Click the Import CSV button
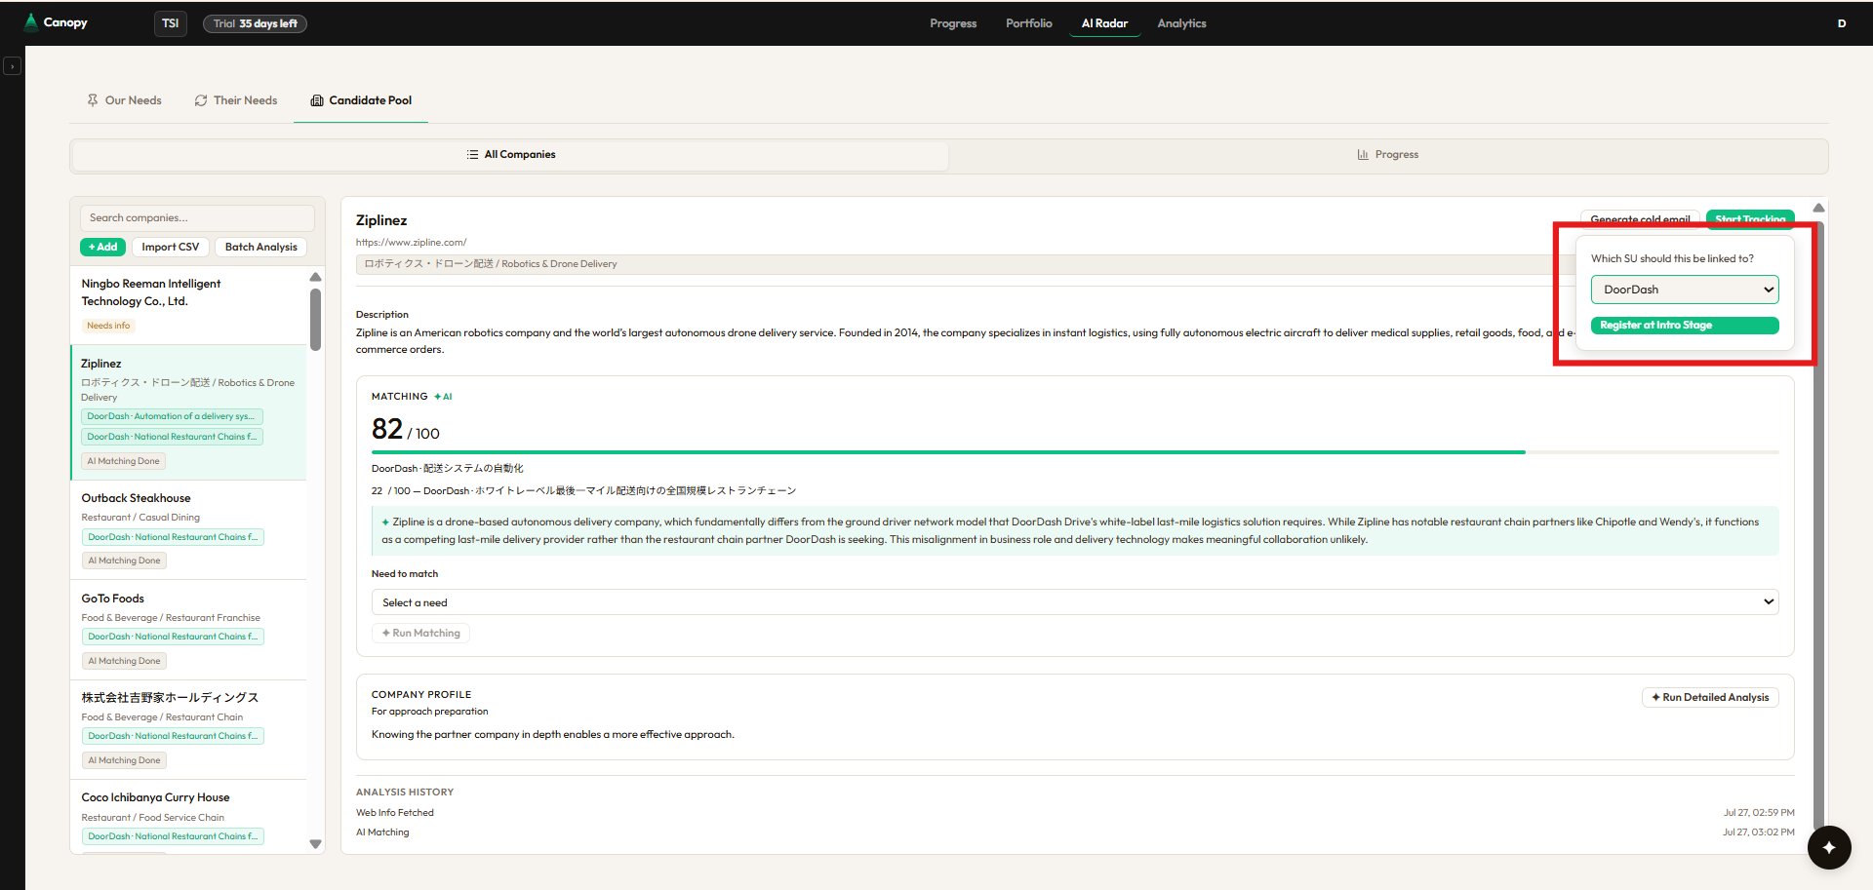 [171, 247]
